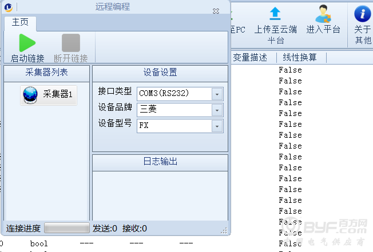
Task: Click the 设备型号 label
Action: [115, 123]
